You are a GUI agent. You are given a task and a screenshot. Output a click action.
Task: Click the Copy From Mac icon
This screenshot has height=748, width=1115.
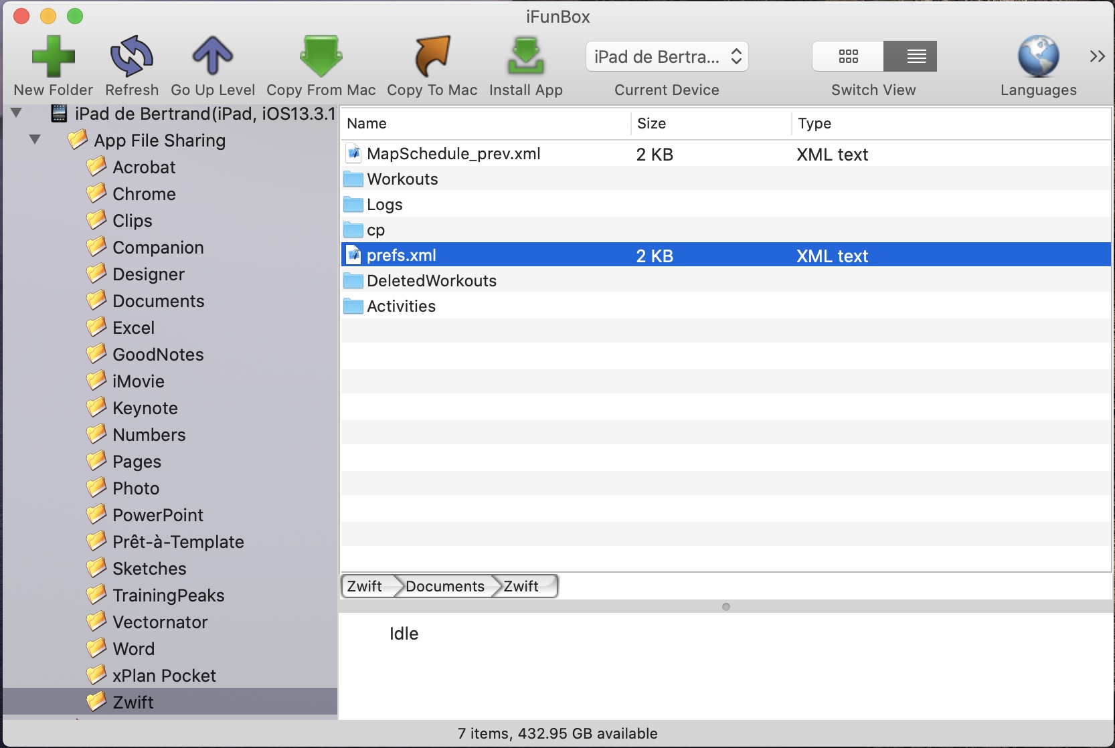pos(321,56)
